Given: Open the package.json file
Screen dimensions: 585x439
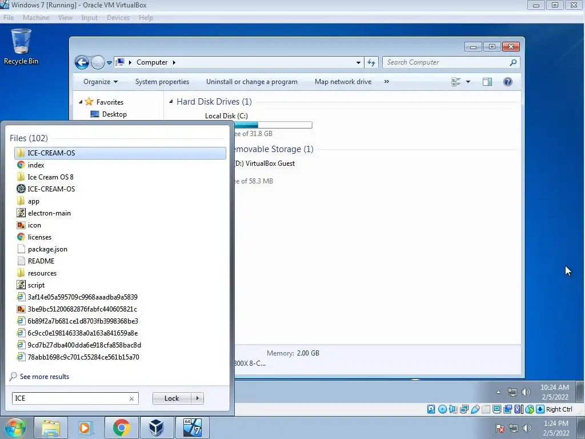Looking at the screenshot, I should pos(120,249).
